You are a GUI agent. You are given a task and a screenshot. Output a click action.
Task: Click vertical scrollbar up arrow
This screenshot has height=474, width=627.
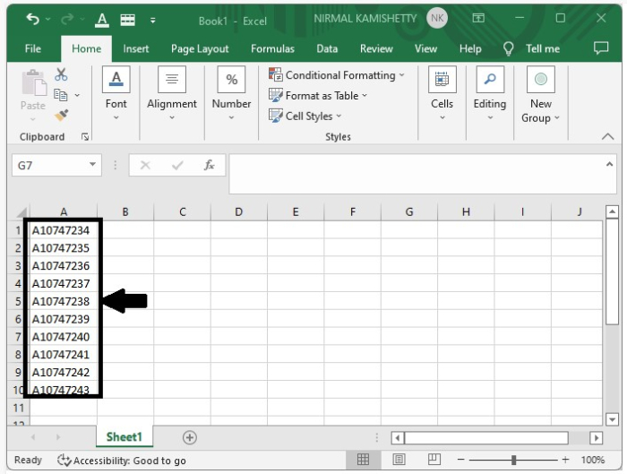pyautogui.click(x=612, y=211)
